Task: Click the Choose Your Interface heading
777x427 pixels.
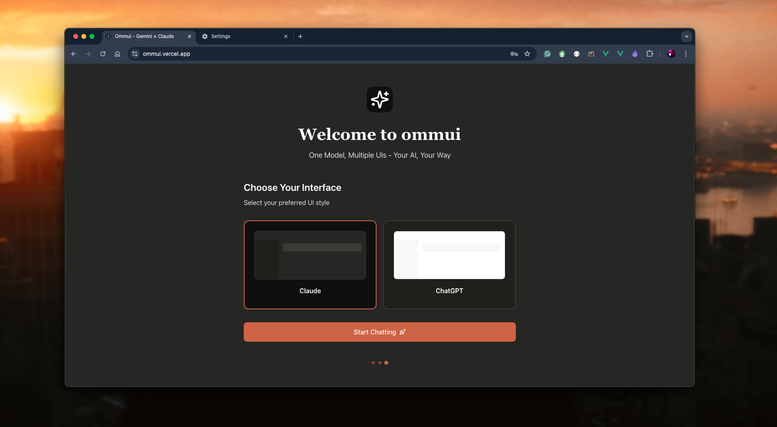Action: 292,188
